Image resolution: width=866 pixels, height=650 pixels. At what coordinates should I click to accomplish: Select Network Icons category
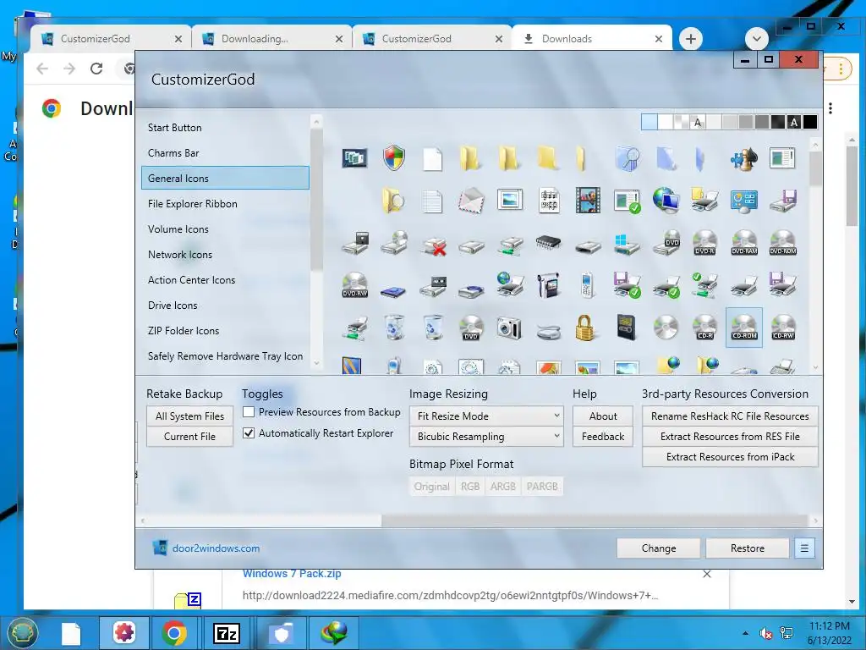225,254
